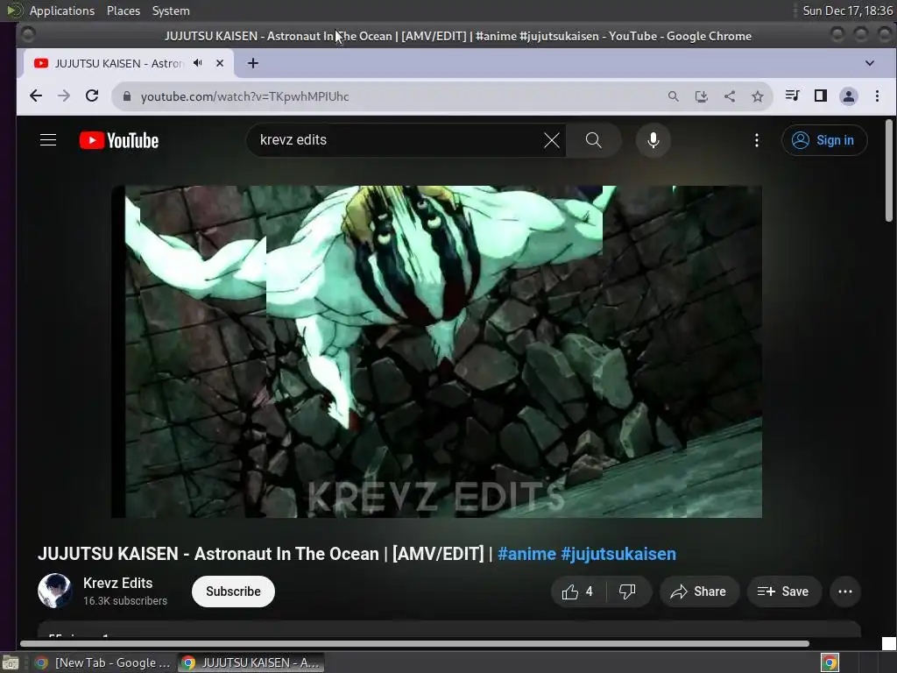The height and width of the screenshot is (673, 897).
Task: Open YouTube settings three-dot menu
Action: pos(757,140)
